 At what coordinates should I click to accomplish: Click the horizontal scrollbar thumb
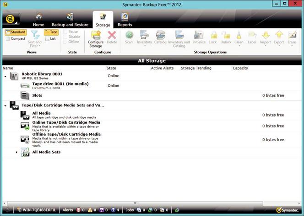(135, 203)
